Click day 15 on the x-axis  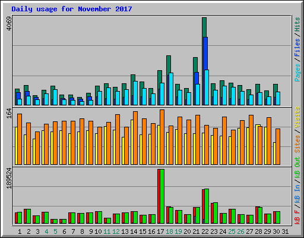pyautogui.click(x=142, y=231)
